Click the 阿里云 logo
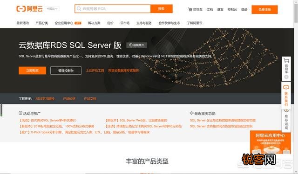The width and height of the screenshot is (298, 174). click(x=29, y=9)
